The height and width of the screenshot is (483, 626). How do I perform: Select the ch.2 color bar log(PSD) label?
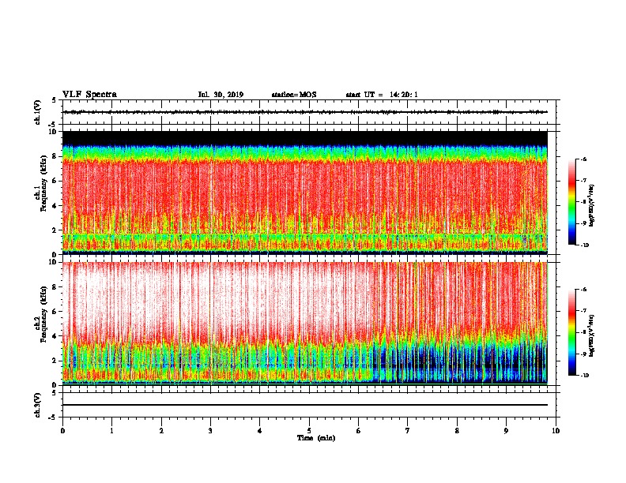pos(591,335)
